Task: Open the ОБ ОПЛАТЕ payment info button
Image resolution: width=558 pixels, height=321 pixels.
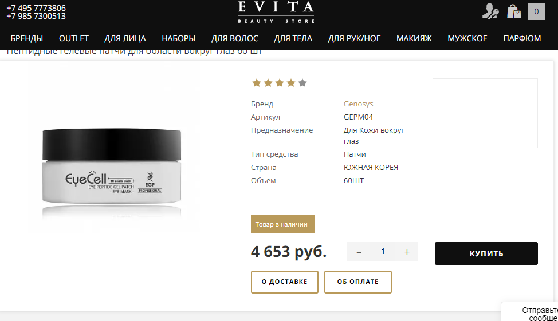Action: pyautogui.click(x=358, y=282)
